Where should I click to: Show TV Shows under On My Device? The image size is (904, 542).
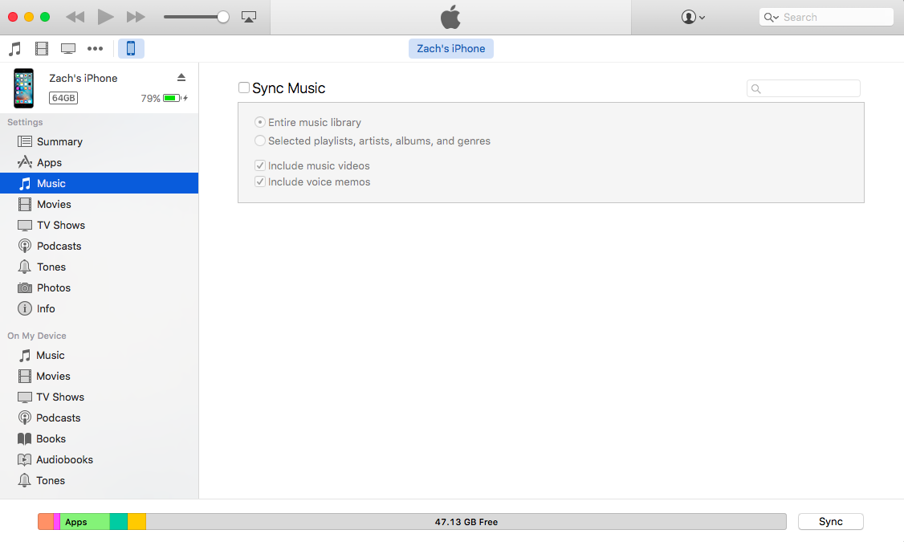[100, 397]
